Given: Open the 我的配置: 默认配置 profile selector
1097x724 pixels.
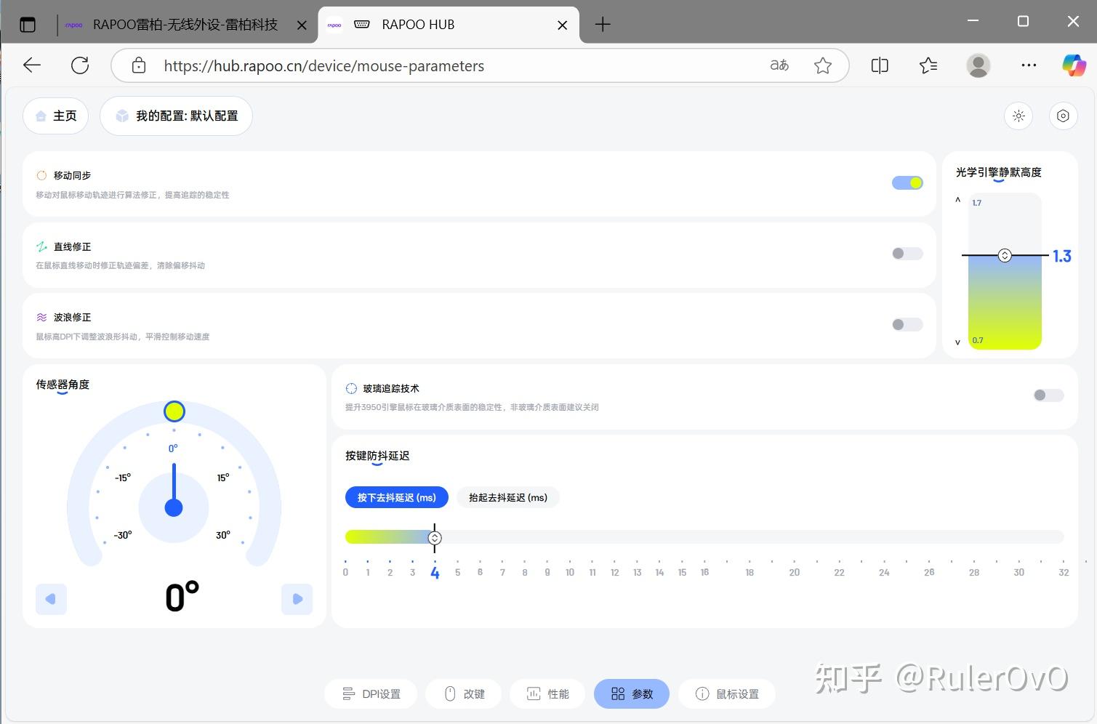Looking at the screenshot, I should coord(176,116).
